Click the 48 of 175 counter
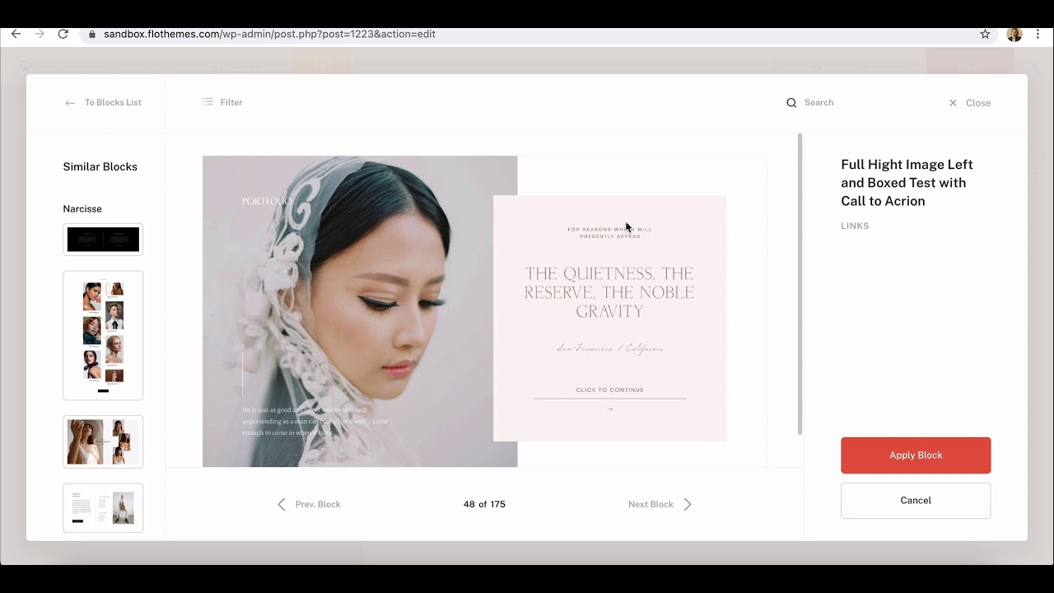This screenshot has width=1054, height=593. pos(484,504)
